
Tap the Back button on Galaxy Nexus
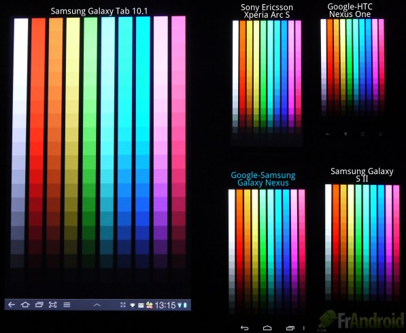(x=244, y=328)
